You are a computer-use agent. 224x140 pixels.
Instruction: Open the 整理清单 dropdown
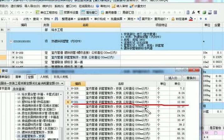point(69,19)
